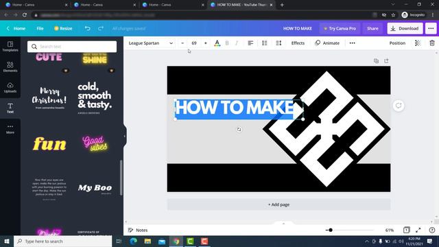
Task: Toggle bold formatting
Action: pyautogui.click(x=227, y=43)
